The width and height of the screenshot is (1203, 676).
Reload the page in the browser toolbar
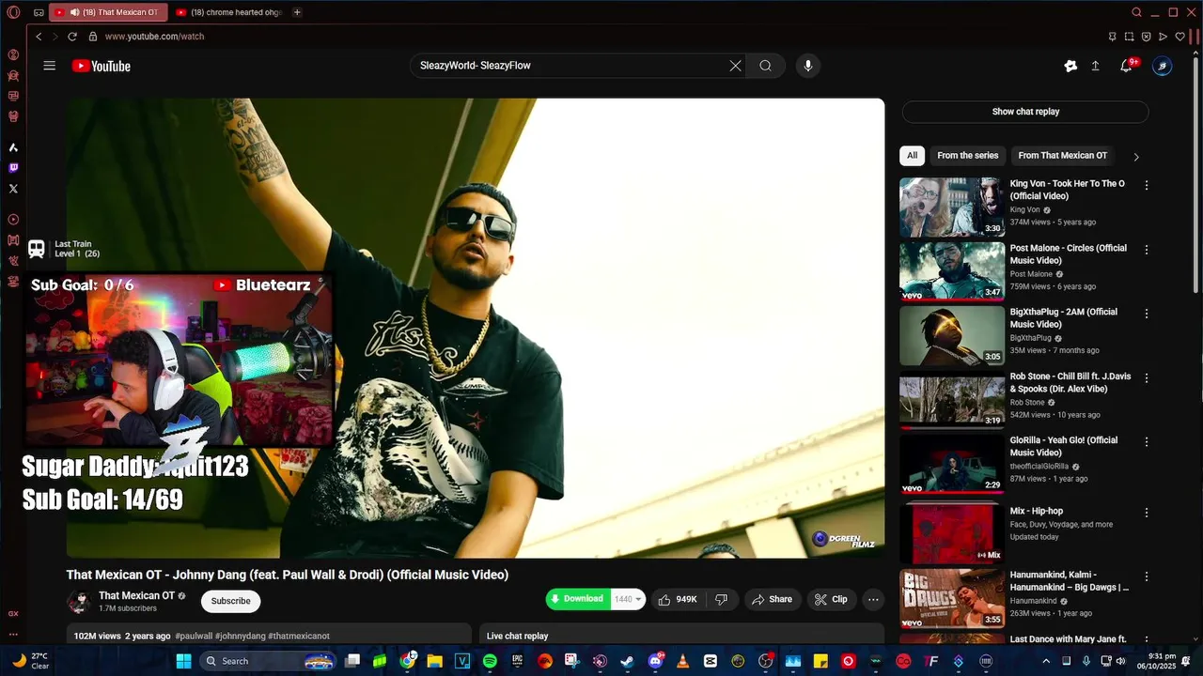[72, 37]
